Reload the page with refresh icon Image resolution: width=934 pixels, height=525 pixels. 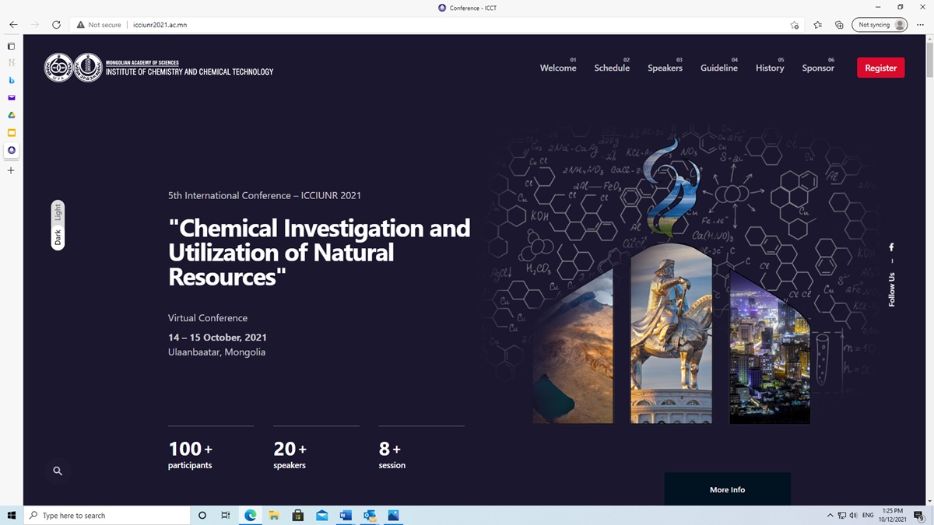pos(56,25)
